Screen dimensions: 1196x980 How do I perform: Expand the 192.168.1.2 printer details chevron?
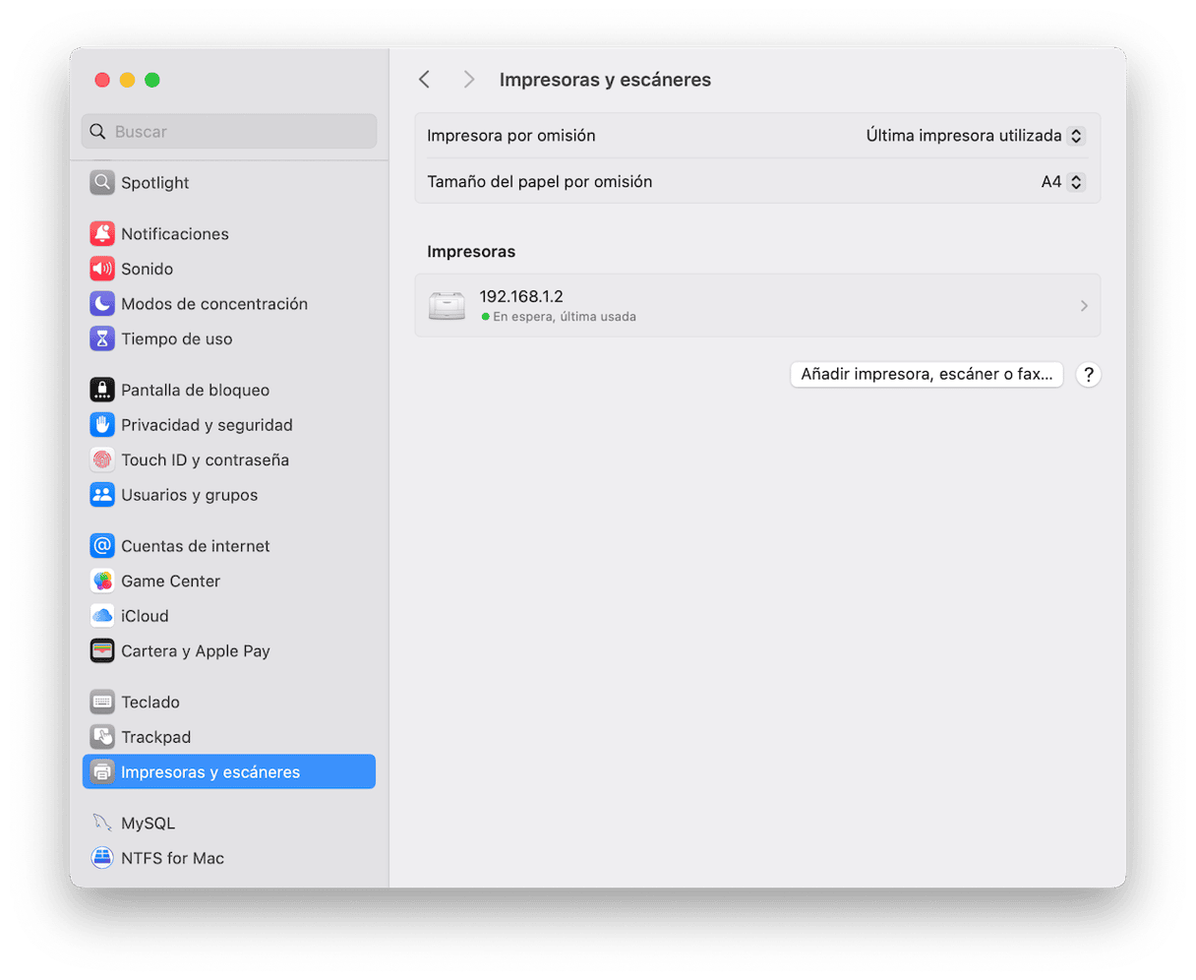[x=1083, y=306]
